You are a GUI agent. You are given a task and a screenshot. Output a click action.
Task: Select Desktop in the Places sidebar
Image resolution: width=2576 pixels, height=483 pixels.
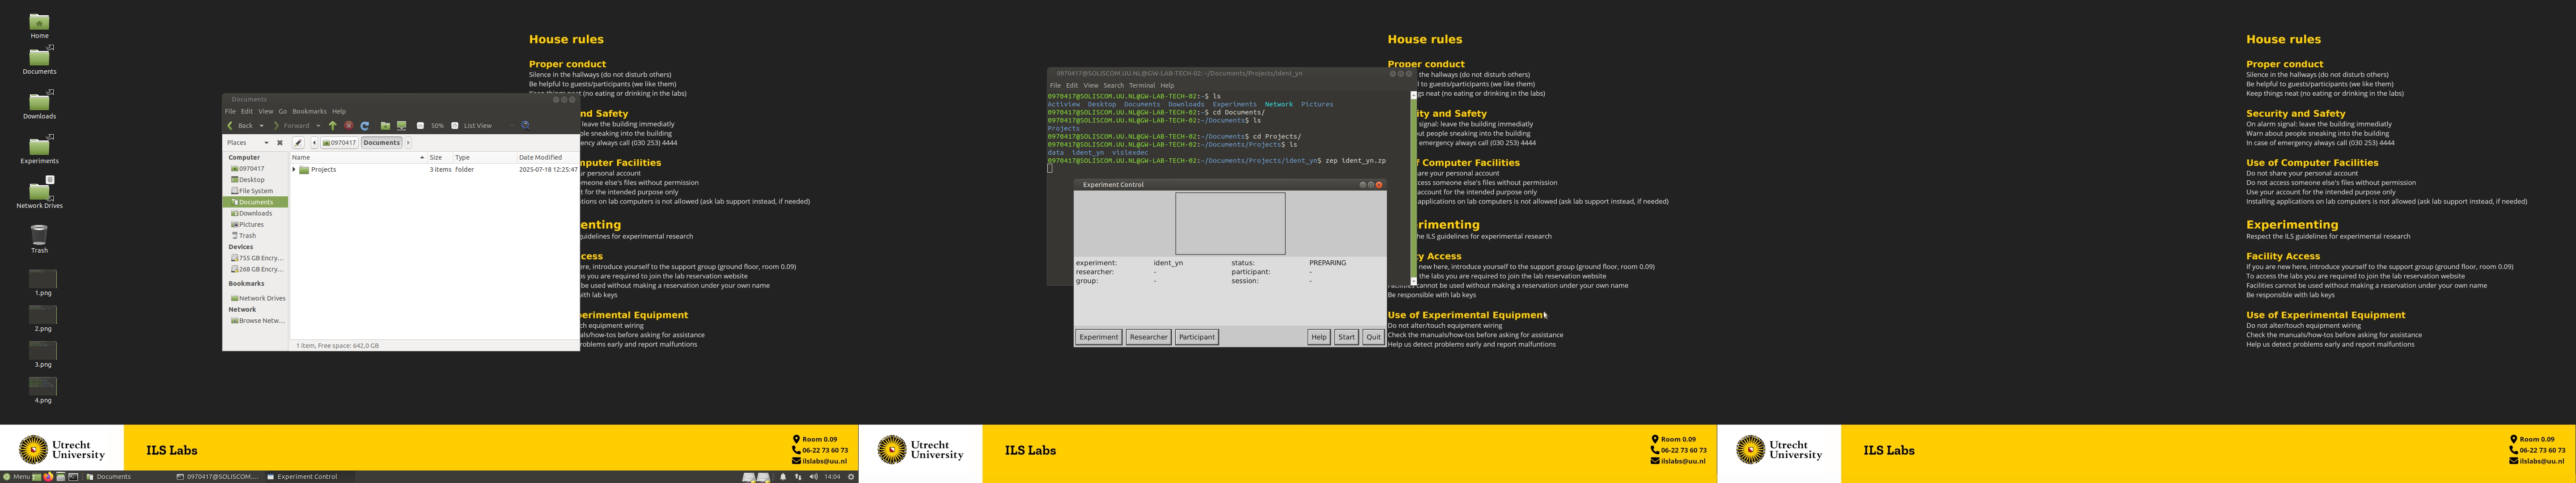tap(255, 180)
